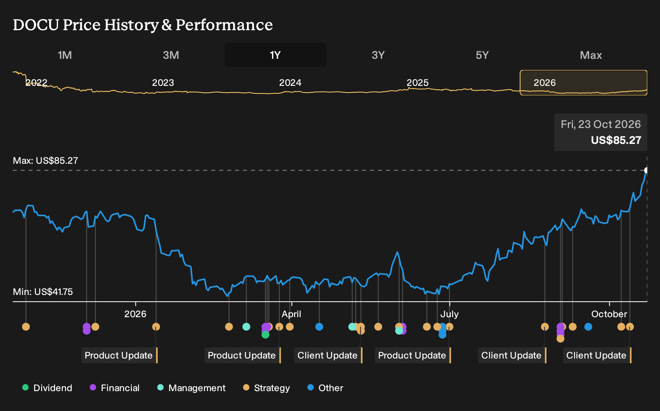This screenshot has width=660, height=411.
Task: Jump to 2025 in the overview strip
Action: point(417,83)
